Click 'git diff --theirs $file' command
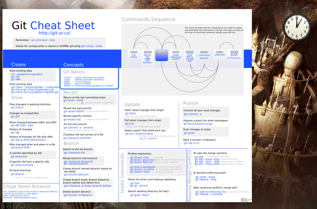 pyautogui.click(x=207, y=164)
